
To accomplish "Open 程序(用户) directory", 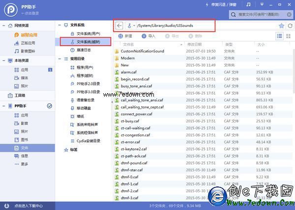I will click(x=82, y=68).
